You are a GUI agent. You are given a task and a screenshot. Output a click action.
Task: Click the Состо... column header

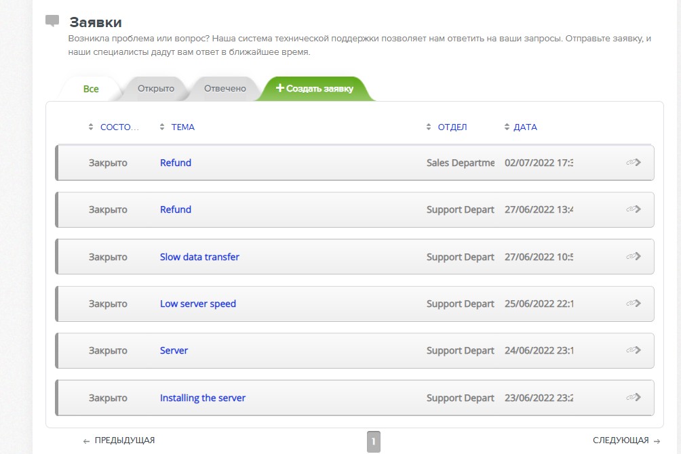tap(119, 127)
